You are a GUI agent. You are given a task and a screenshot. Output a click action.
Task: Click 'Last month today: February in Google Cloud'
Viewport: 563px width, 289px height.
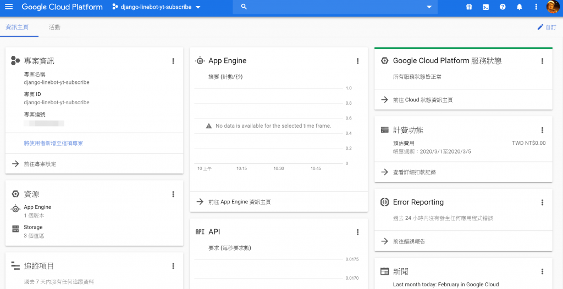pos(446,285)
